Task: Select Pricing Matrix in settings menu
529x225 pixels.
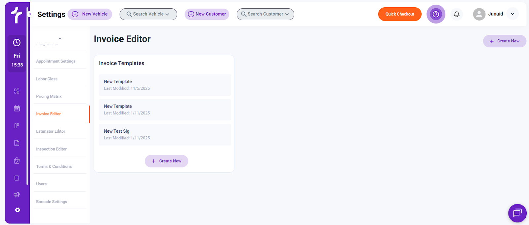Action: tap(49, 96)
